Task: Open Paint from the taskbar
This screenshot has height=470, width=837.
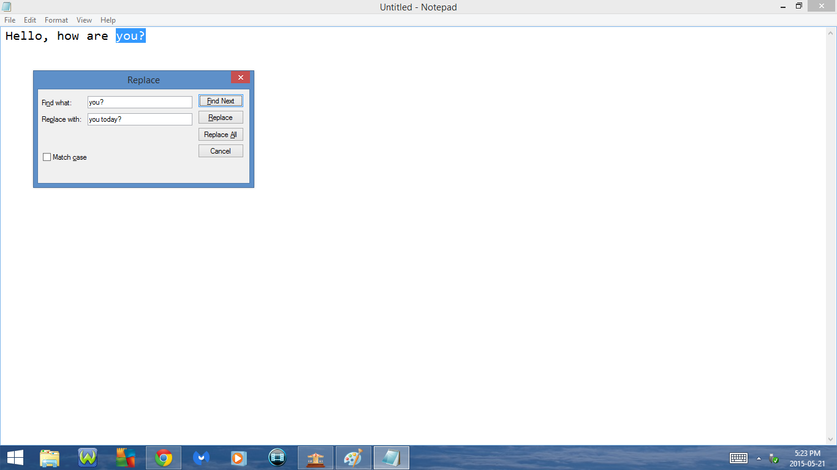Action: click(x=353, y=457)
